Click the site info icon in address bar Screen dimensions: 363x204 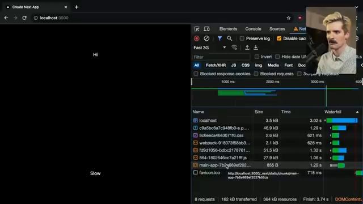35,18
